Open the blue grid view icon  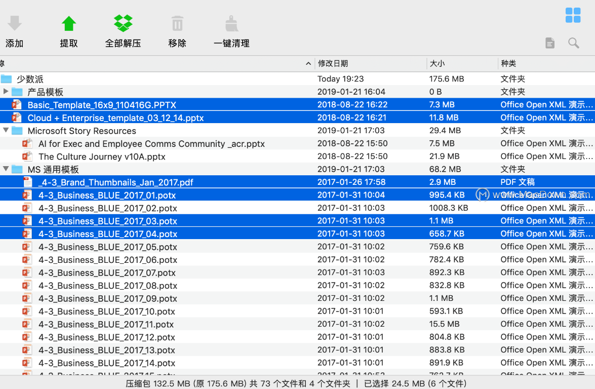click(573, 15)
